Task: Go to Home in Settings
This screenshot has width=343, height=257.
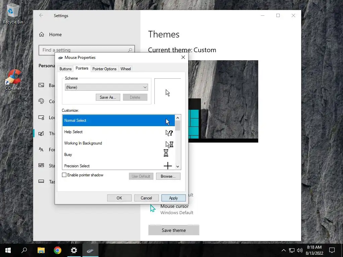Action: 50,34
